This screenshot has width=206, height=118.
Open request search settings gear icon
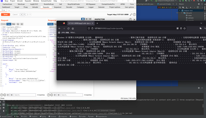click(x=4, y=95)
